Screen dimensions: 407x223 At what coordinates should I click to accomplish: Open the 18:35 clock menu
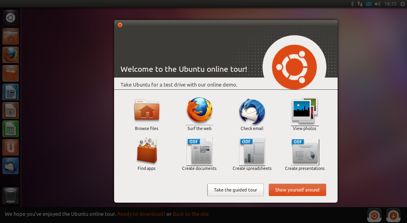[x=390, y=4]
